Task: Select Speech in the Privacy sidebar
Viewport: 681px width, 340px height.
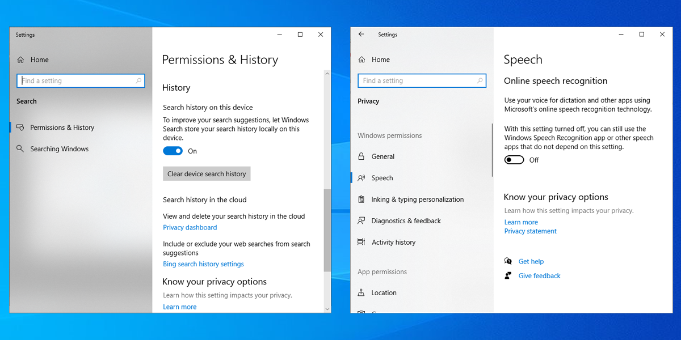Action: click(382, 178)
